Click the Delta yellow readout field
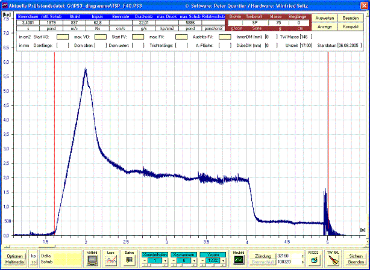The height and width of the screenshot is (270, 370). click(x=67, y=256)
